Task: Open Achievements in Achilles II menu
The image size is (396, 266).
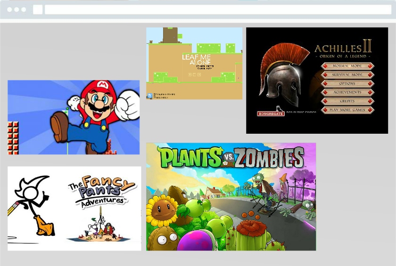Action: (347, 92)
